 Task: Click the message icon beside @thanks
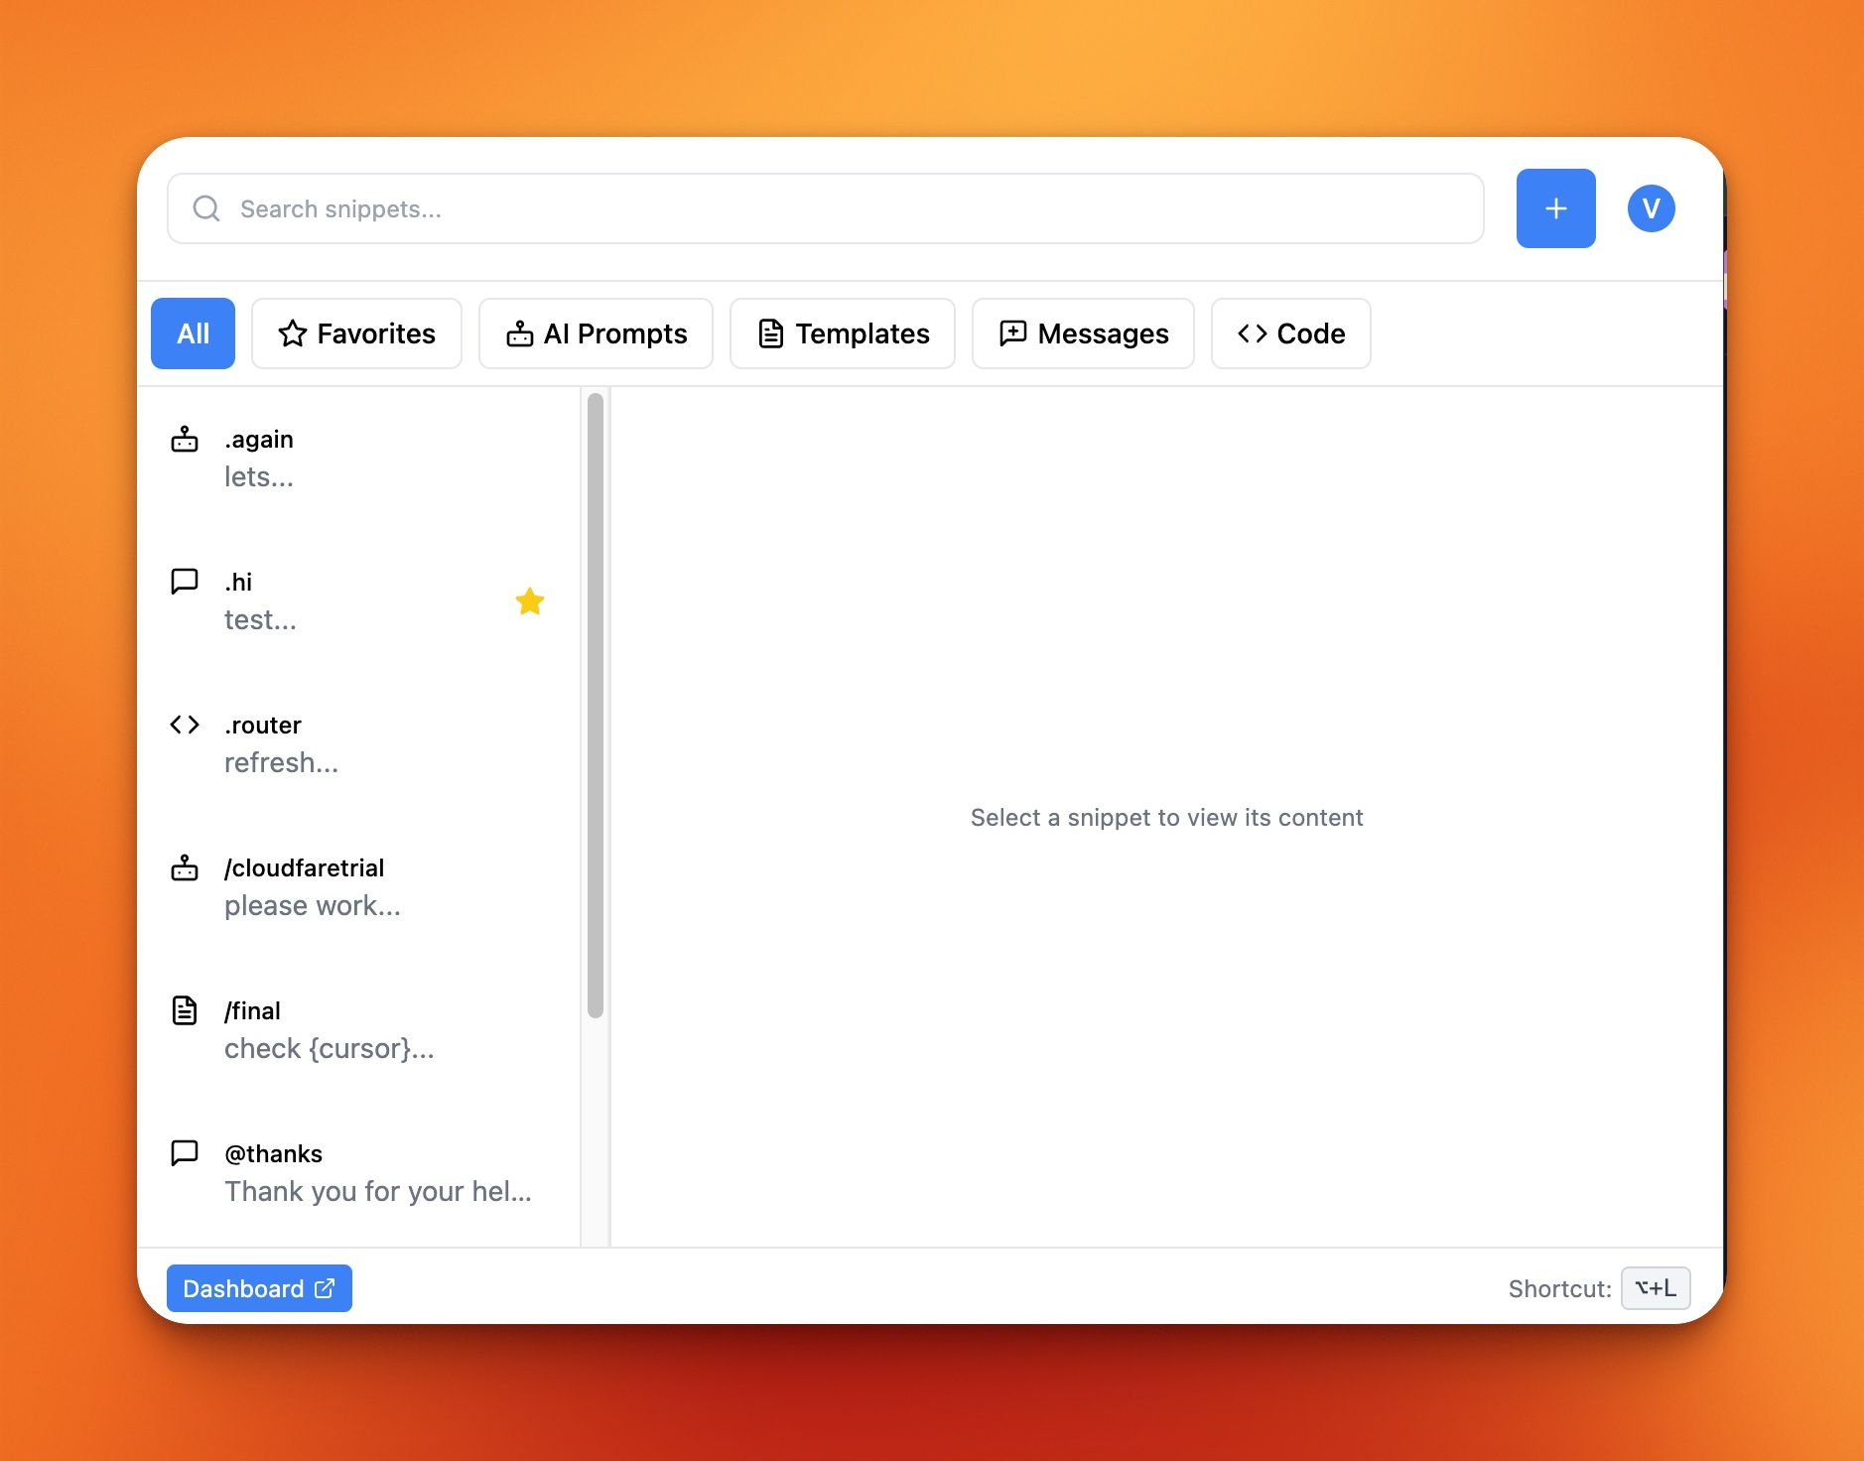point(185,1152)
